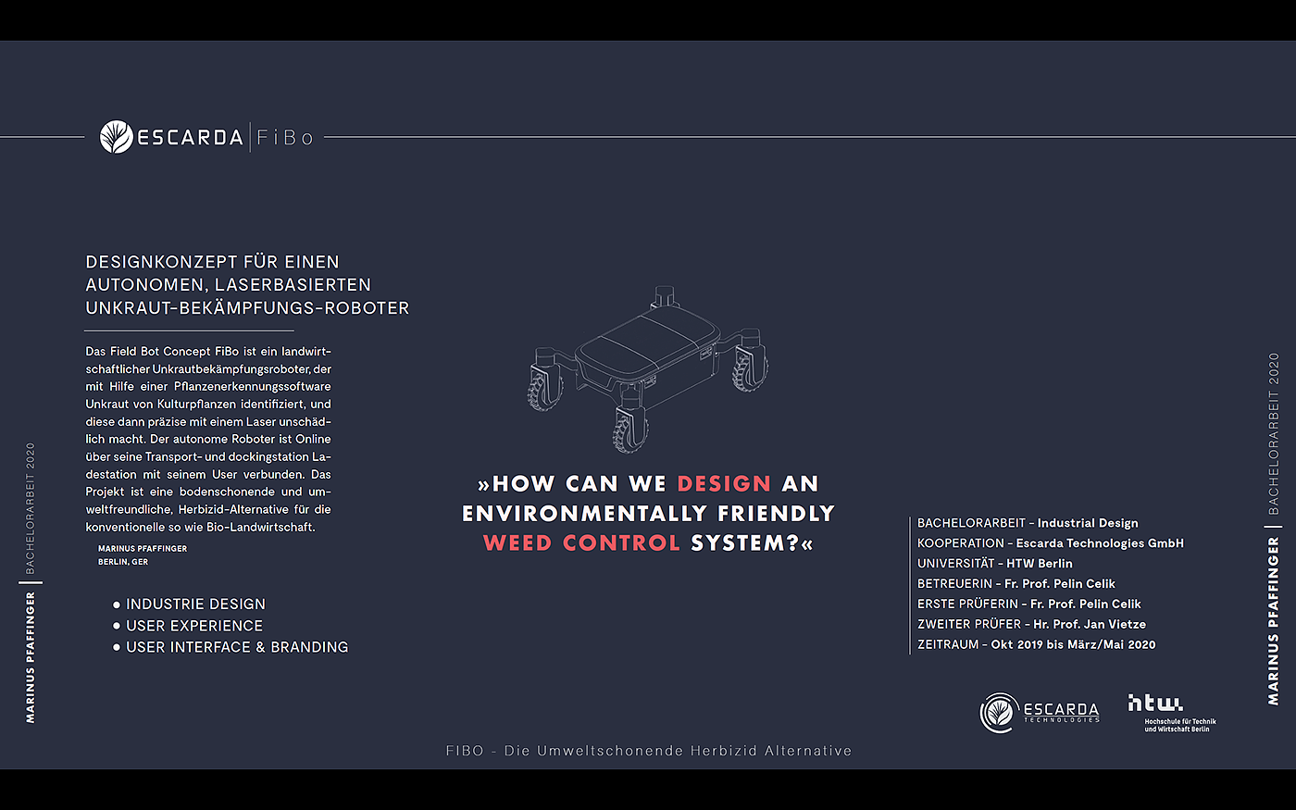1296x810 pixels.
Task: Click "KOOPERATION - Escarda Technologies GmbH" line
Action: tap(1051, 543)
